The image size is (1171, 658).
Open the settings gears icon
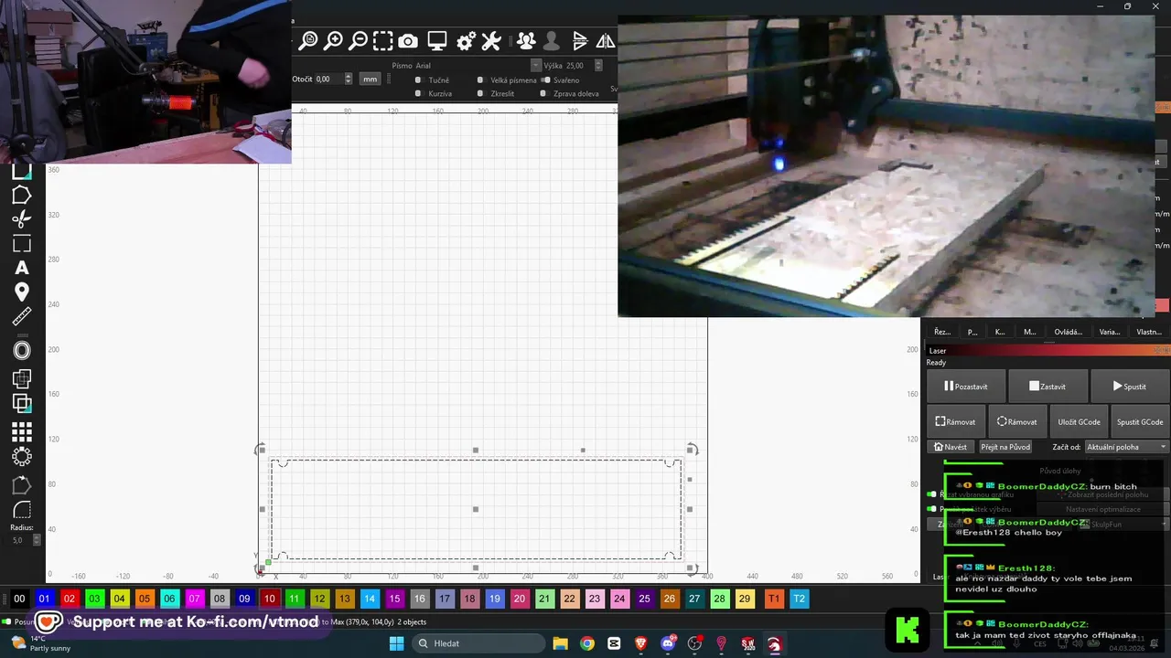[x=466, y=41]
